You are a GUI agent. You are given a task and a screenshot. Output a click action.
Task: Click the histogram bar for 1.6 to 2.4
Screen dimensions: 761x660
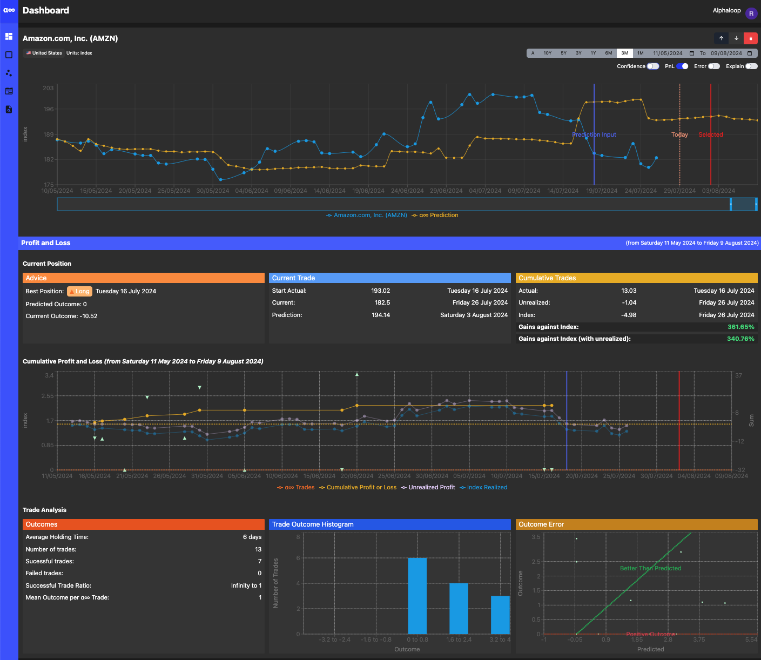coord(459,609)
